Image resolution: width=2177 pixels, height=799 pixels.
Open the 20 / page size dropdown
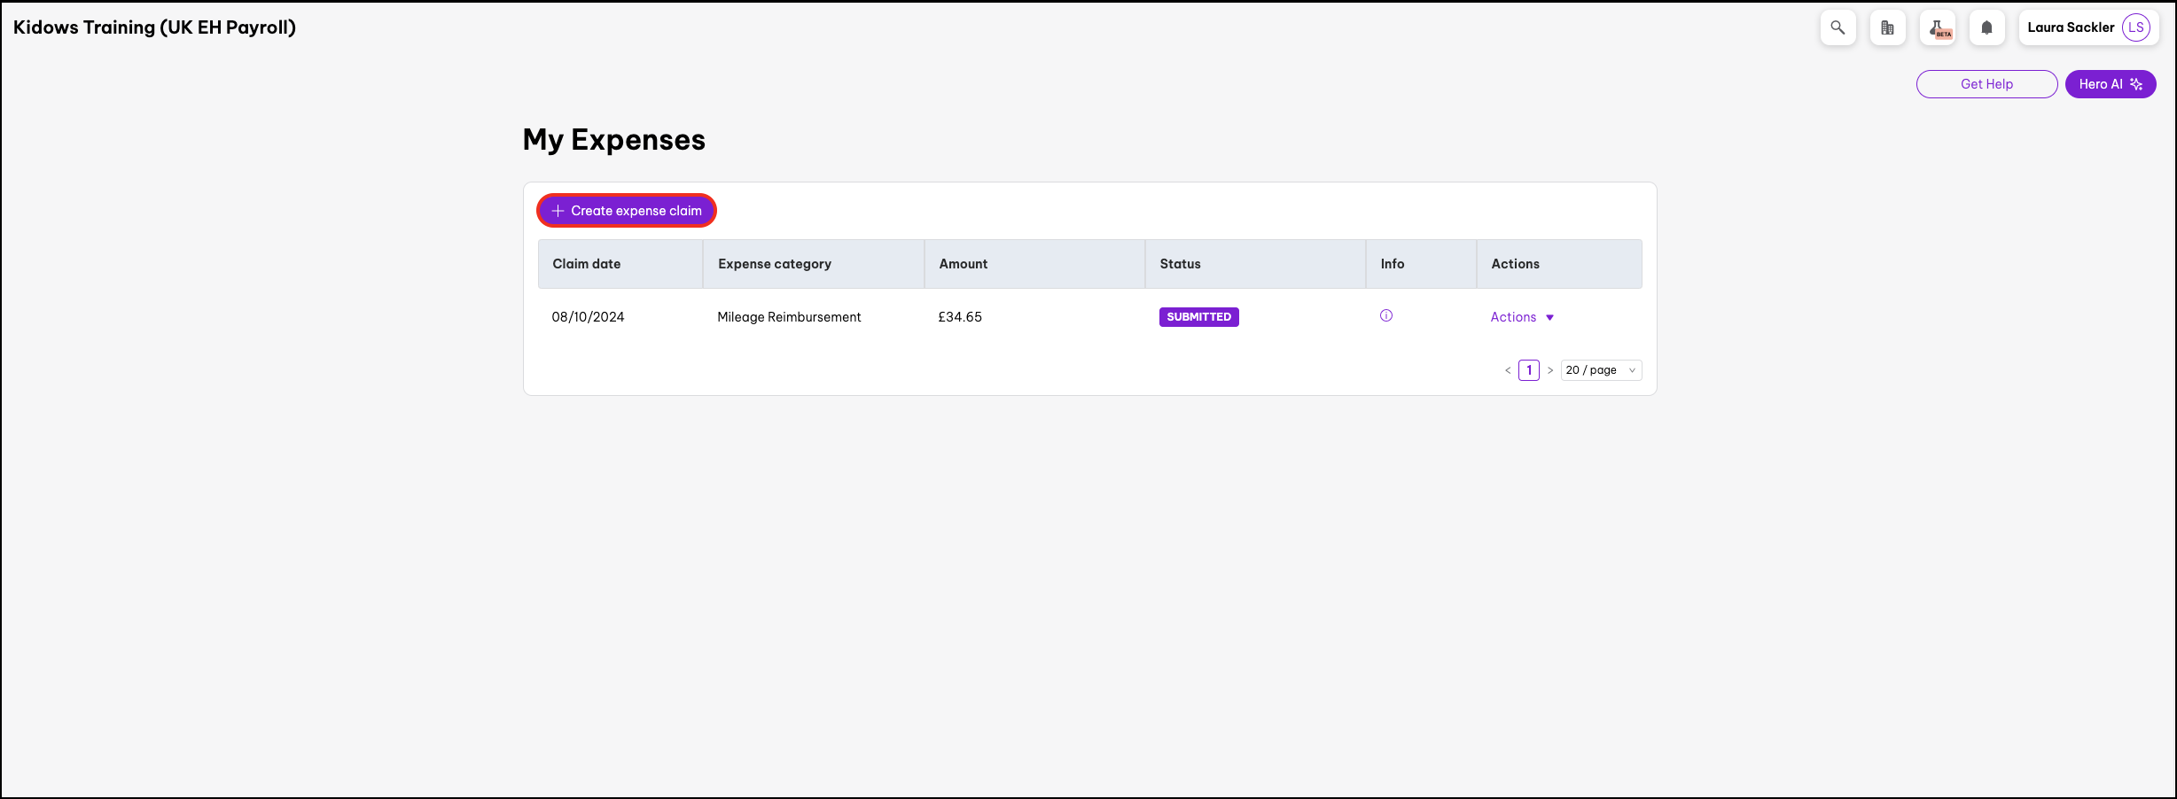click(1600, 370)
